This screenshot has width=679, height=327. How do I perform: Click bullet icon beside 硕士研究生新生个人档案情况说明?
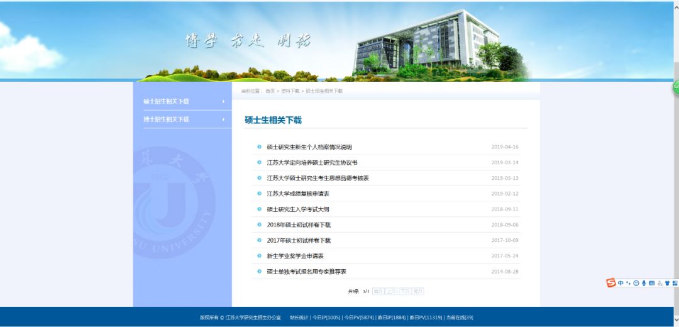point(260,147)
